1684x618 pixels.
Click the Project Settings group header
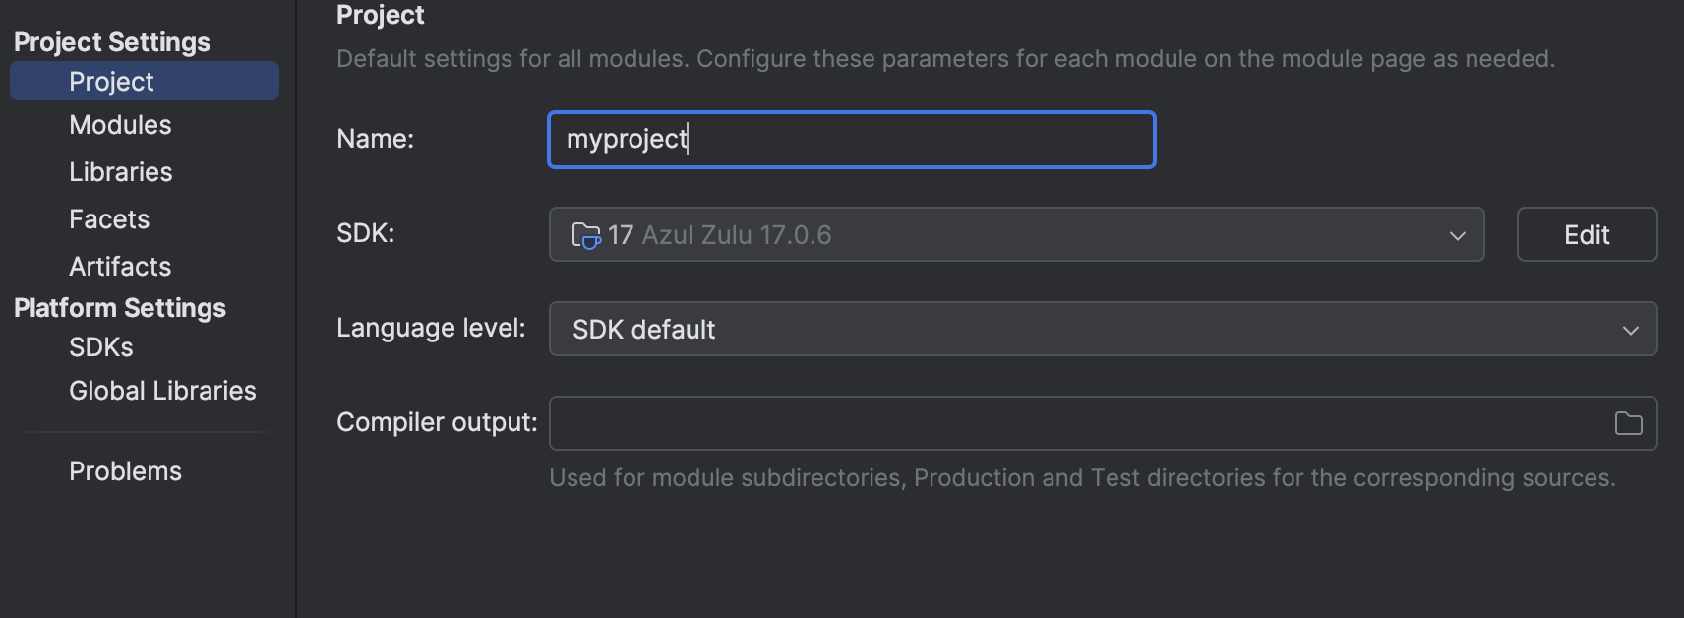pyautogui.click(x=112, y=42)
